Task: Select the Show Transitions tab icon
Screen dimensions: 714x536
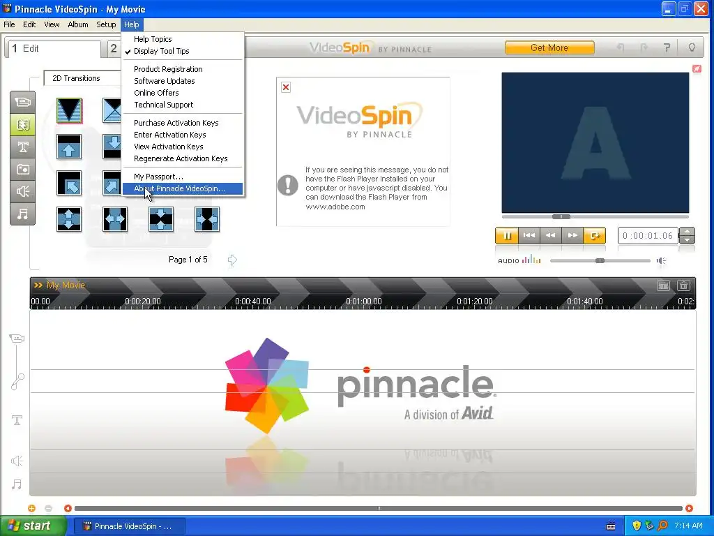Action: [23, 124]
